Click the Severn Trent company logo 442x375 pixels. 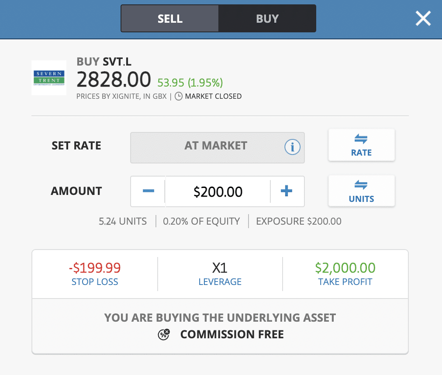(x=48, y=77)
